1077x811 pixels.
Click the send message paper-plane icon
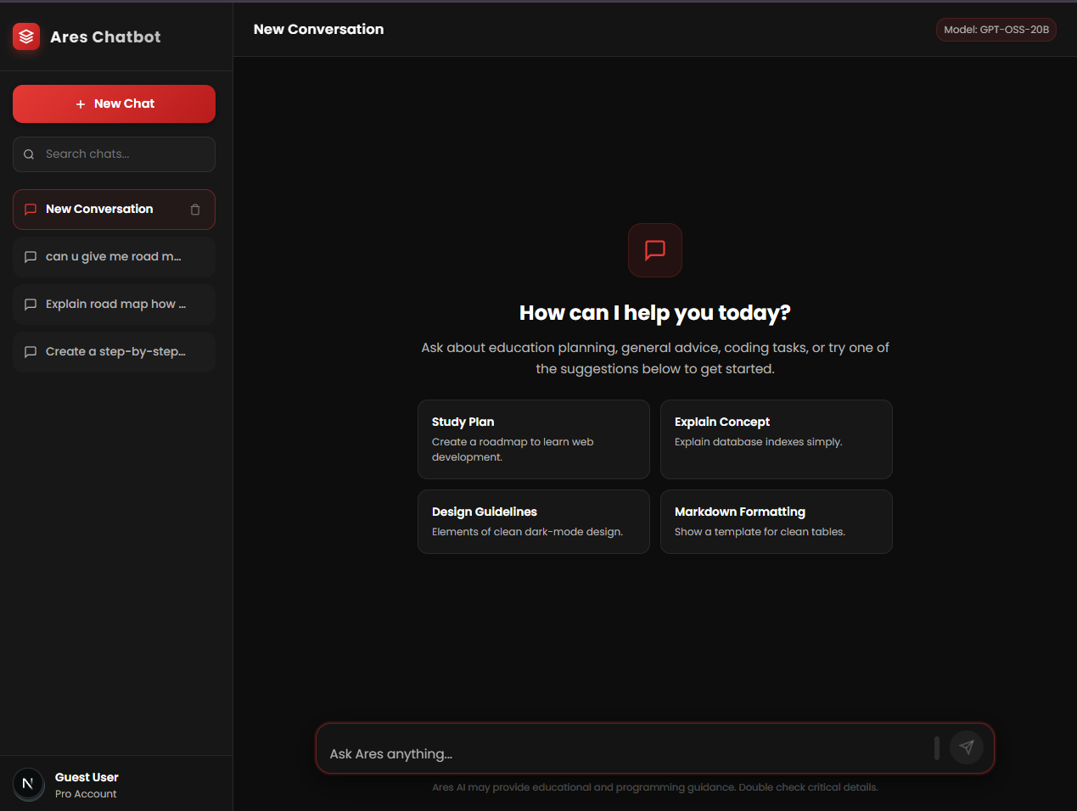pos(967,747)
